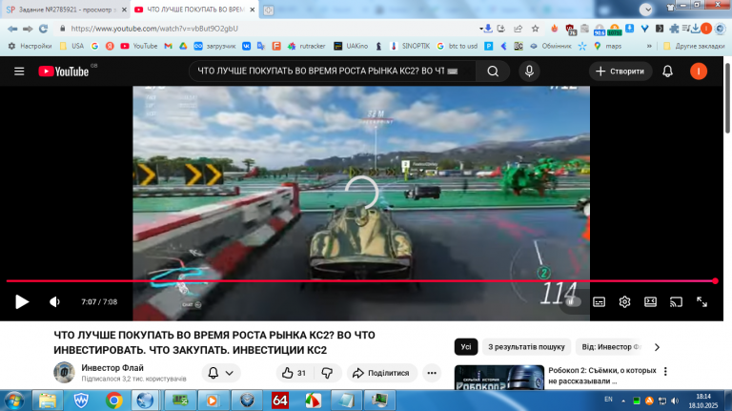732x411 pixels.
Task: Open a new browser tab
Action: pos(268,10)
